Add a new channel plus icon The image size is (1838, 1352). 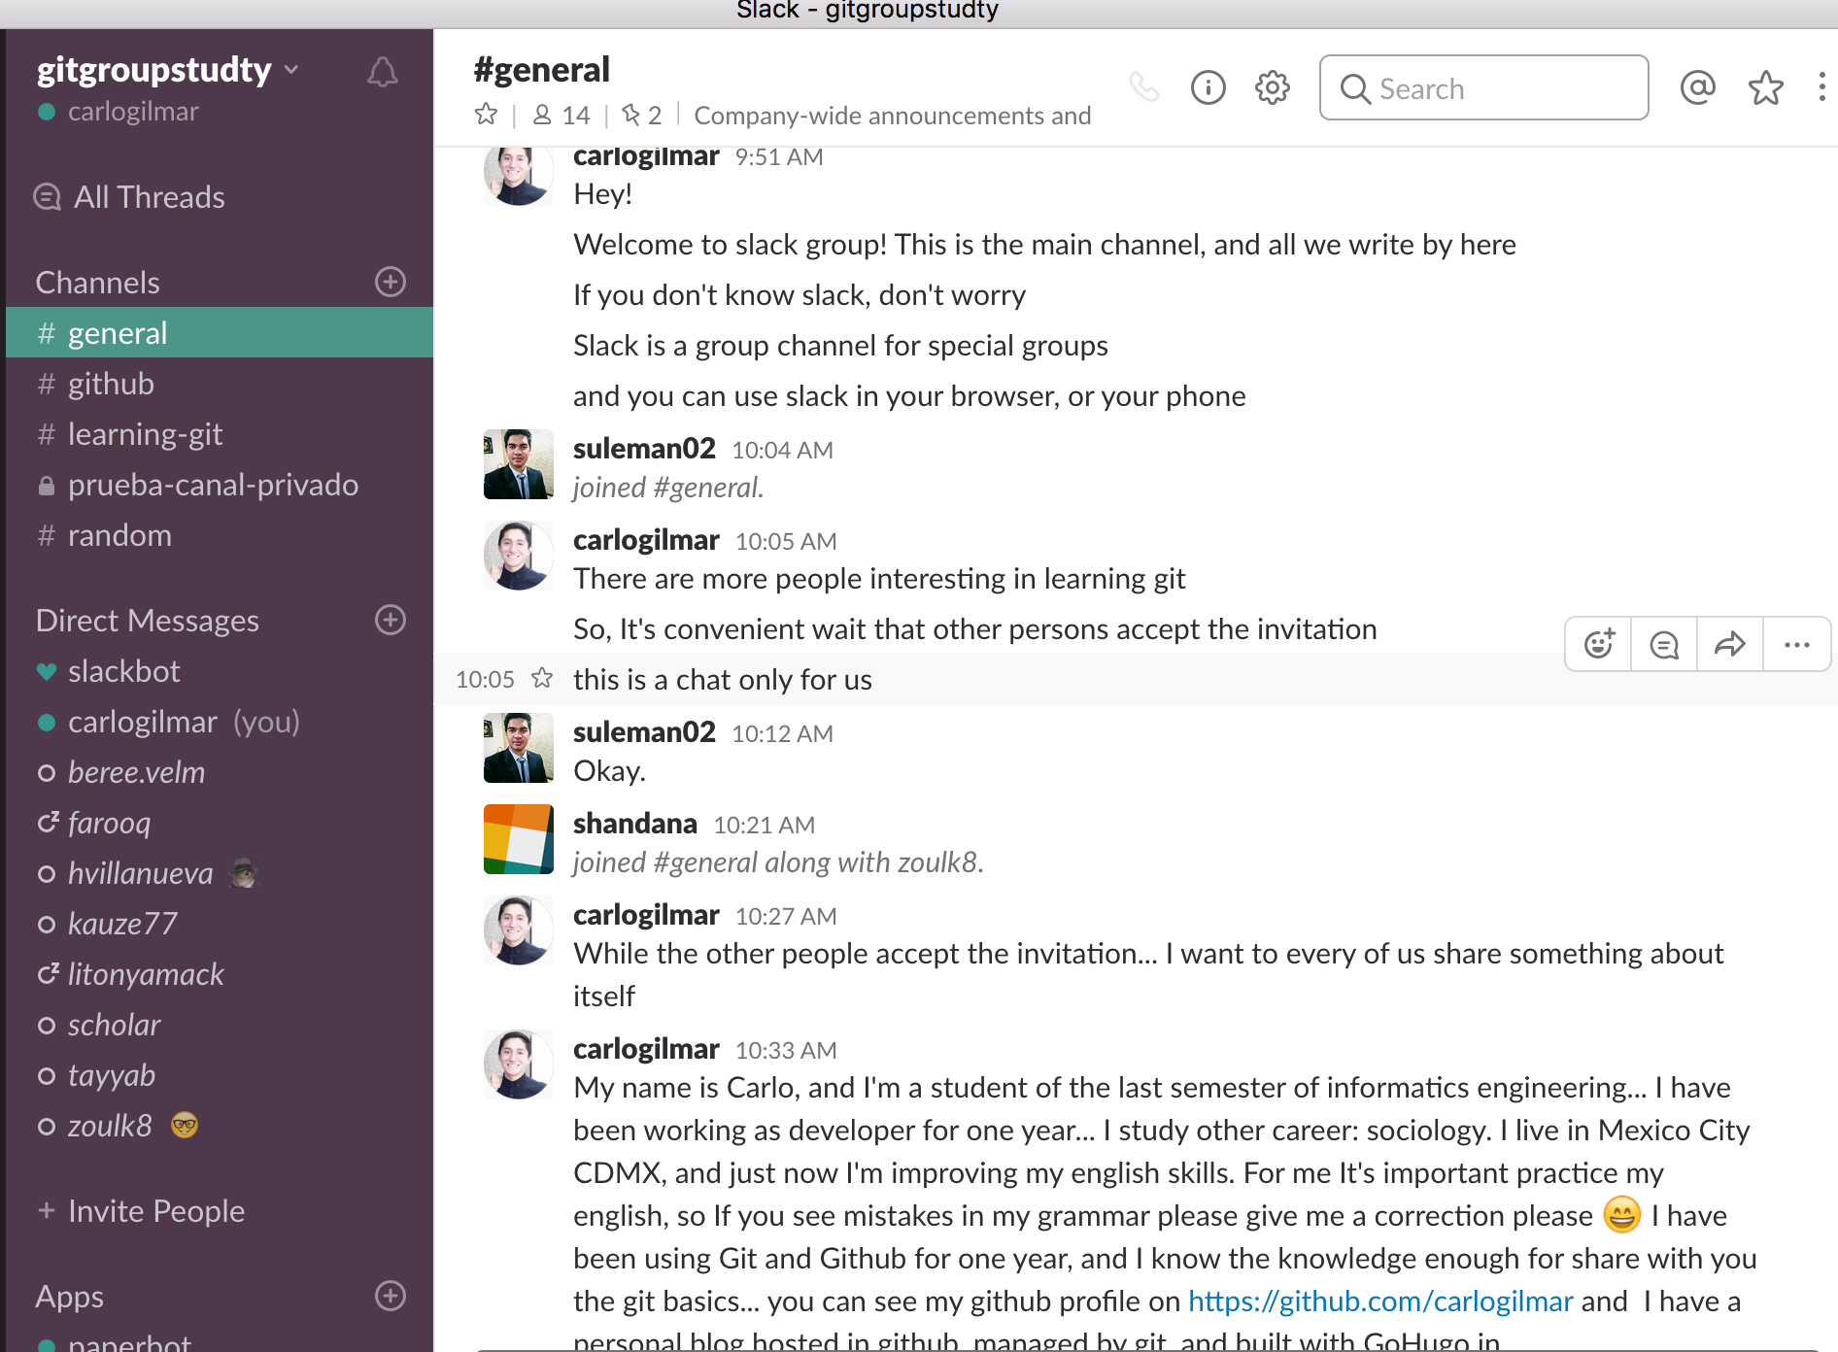tap(391, 282)
